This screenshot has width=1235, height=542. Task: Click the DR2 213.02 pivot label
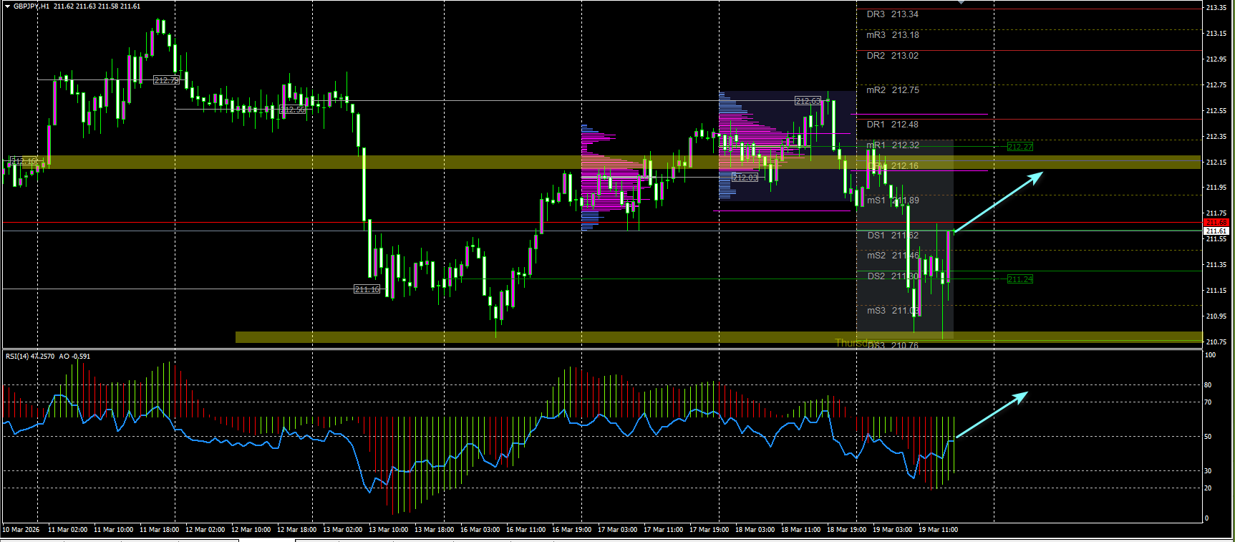892,56
